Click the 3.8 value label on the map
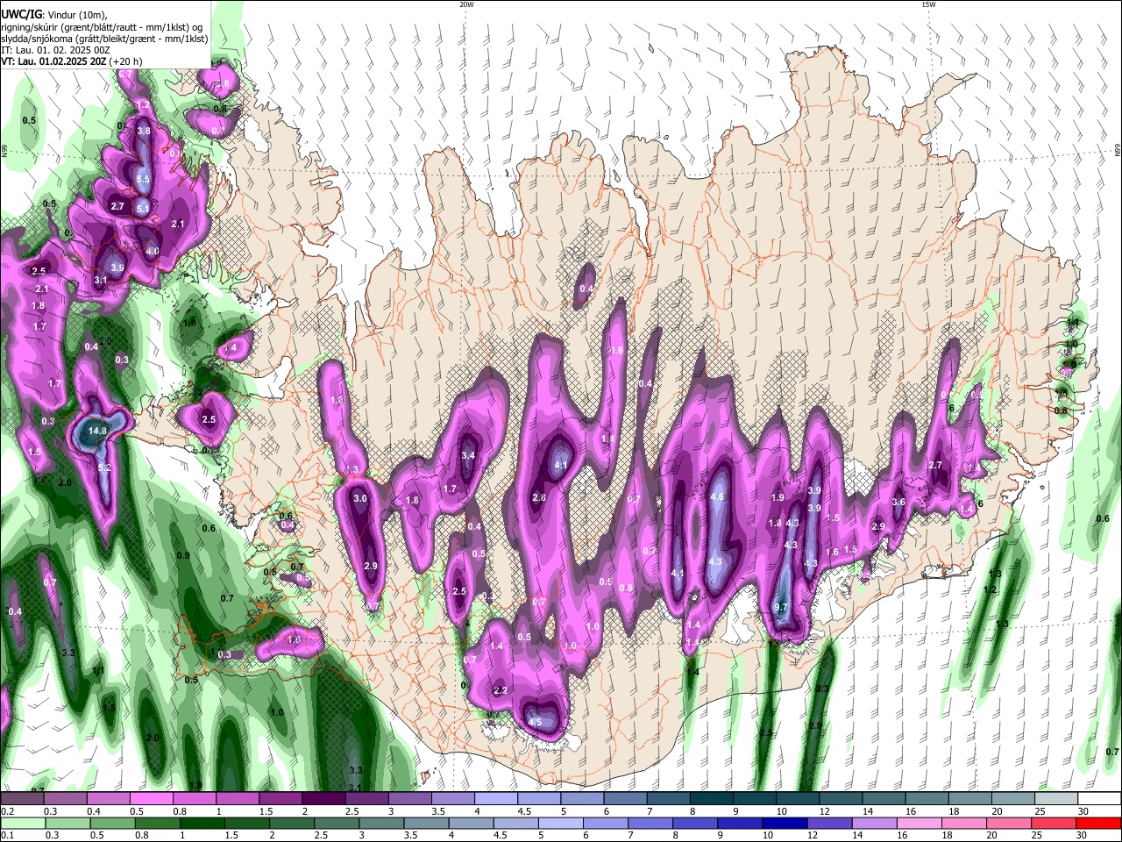Viewport: 1122px width, 842px height. click(145, 131)
